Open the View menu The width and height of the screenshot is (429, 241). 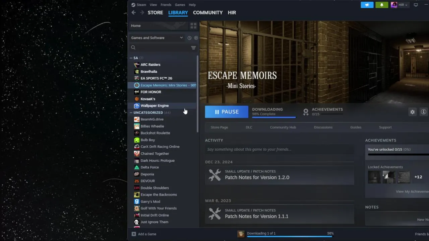(153, 5)
